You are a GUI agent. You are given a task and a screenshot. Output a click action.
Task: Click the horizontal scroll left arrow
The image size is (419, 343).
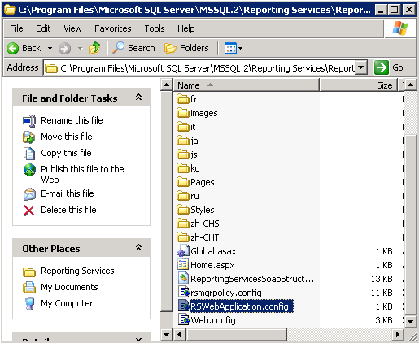[x=179, y=334]
